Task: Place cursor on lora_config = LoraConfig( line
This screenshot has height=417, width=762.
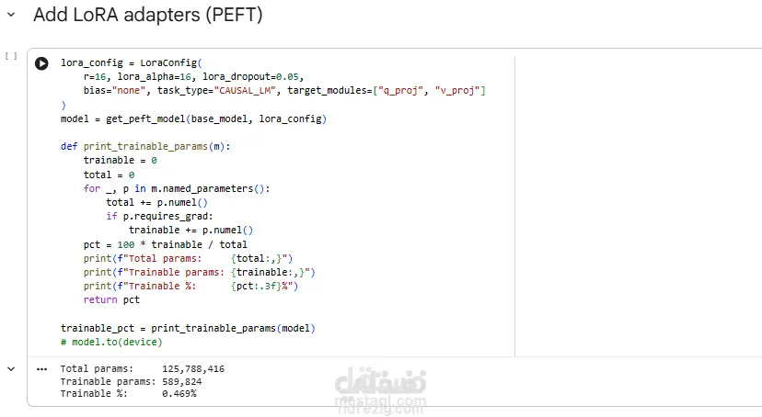Action: point(132,63)
